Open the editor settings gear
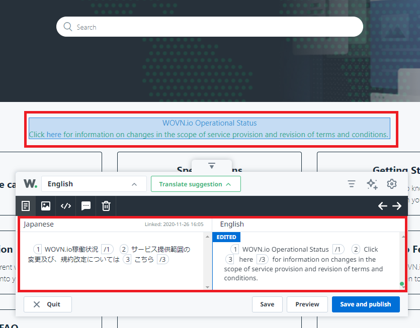Screen dimensions: 420x328 point(392,184)
